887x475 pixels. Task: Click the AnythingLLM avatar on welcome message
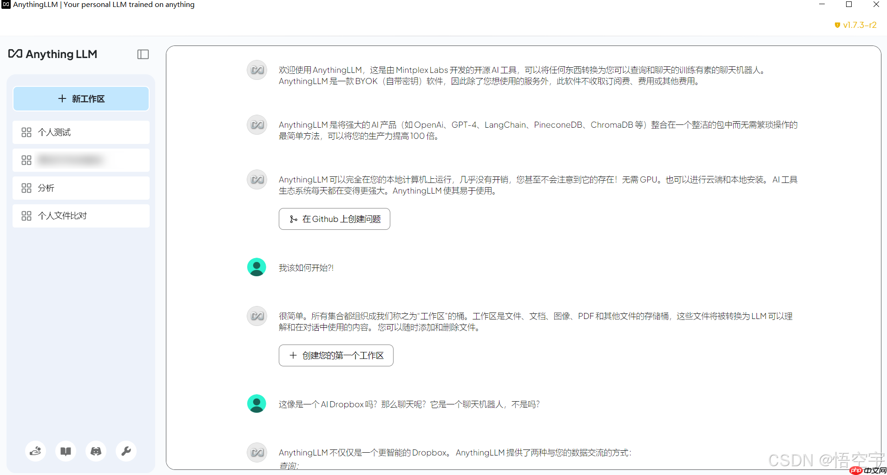tap(256, 70)
